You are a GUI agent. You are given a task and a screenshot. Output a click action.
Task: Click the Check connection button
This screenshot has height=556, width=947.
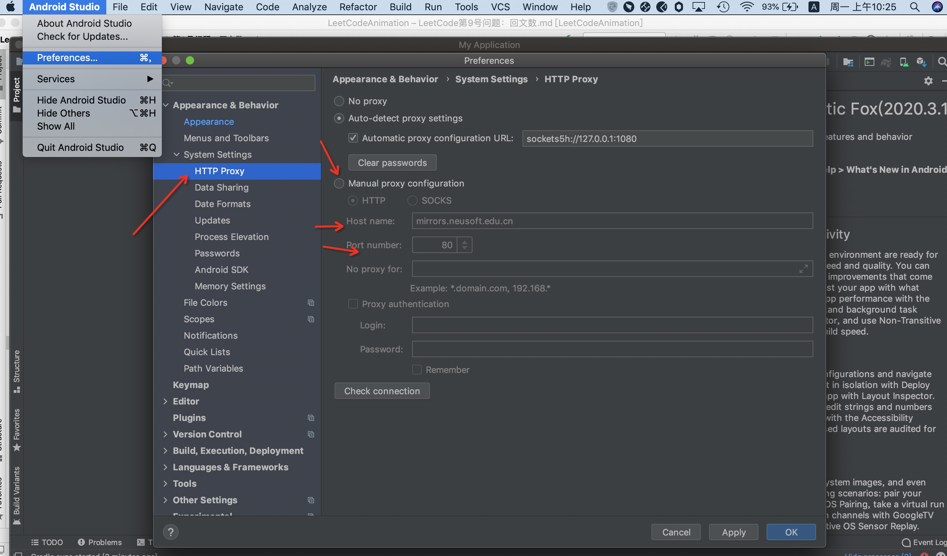click(x=382, y=391)
